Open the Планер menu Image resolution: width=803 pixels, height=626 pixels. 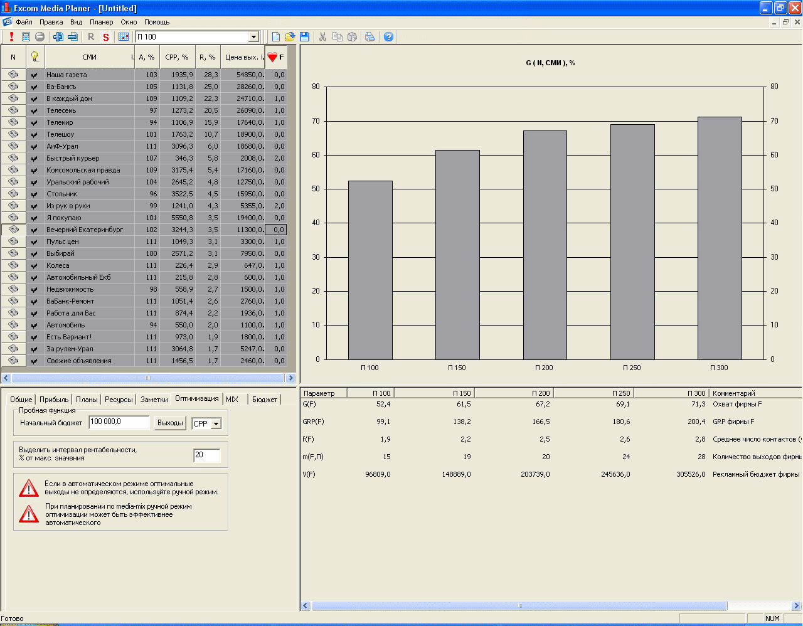tap(101, 22)
